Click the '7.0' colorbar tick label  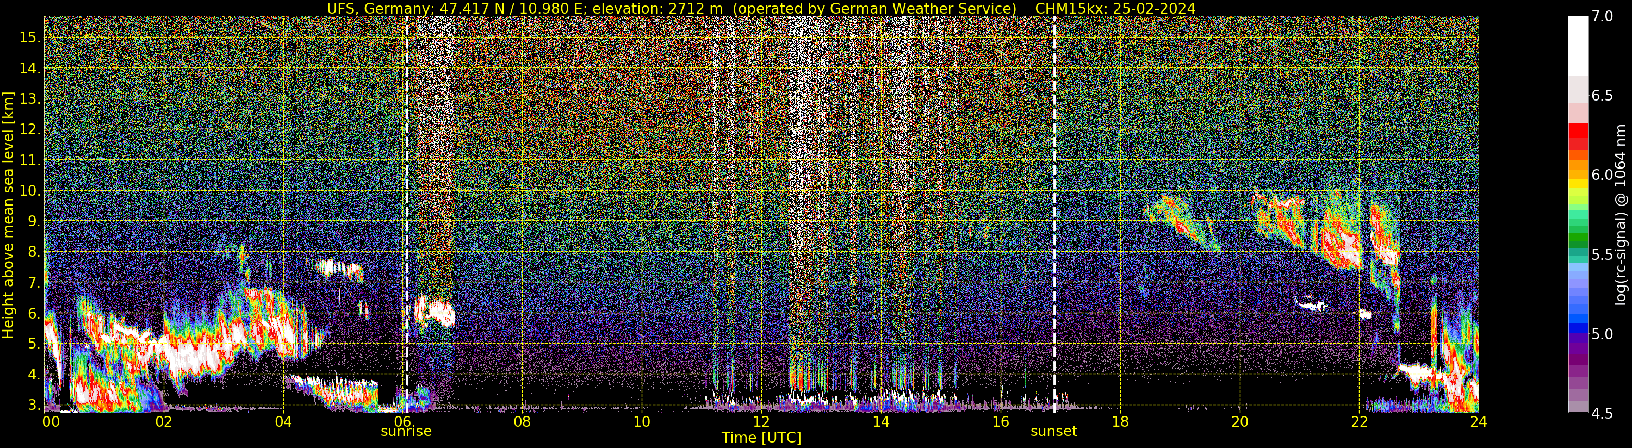1602,16
